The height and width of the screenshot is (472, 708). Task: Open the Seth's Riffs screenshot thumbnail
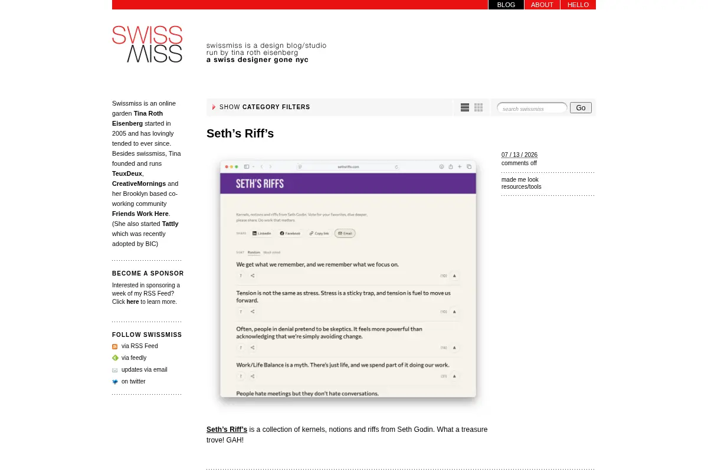click(x=348, y=282)
